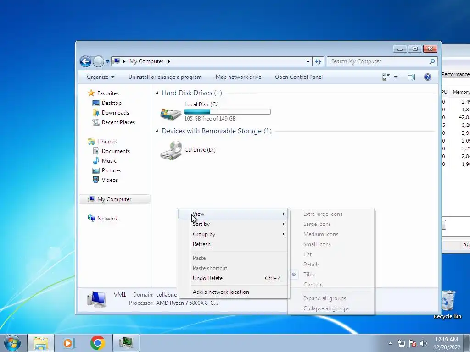470x352 pixels.
Task: Click the Forward navigation arrow button
Action: coord(98,62)
